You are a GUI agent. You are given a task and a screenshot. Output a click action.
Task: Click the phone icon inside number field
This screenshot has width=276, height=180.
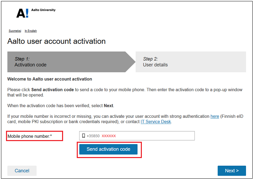click(83, 136)
